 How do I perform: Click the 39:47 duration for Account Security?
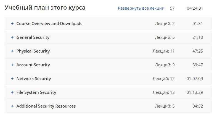tap(198, 65)
